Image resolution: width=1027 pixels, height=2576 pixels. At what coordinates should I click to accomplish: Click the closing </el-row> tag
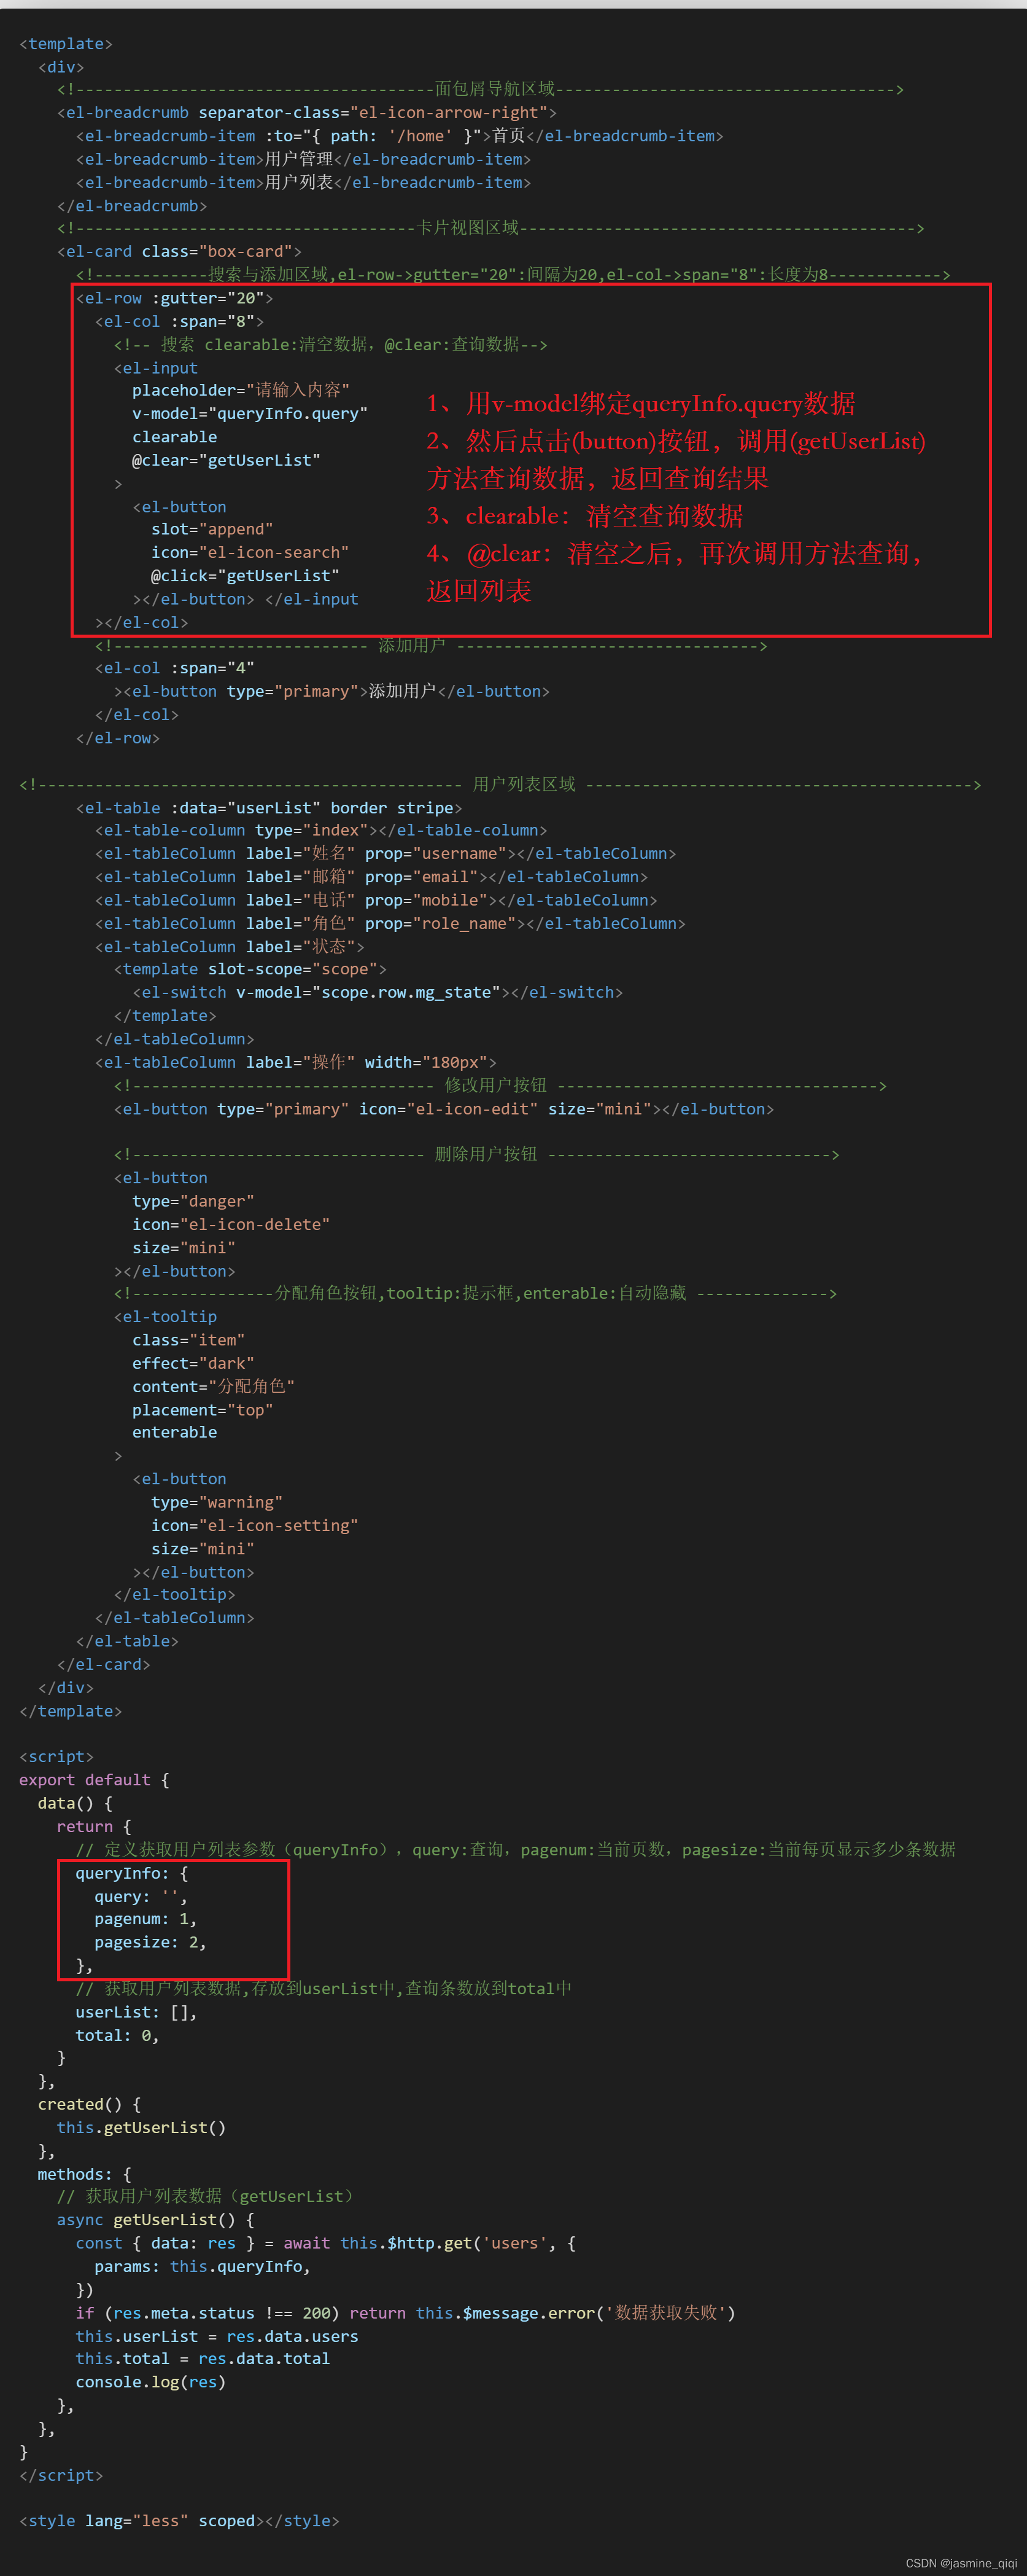tap(118, 738)
